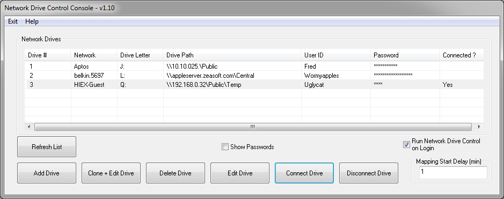
Task: Sort by Connected ? column header
Action: tap(461, 55)
